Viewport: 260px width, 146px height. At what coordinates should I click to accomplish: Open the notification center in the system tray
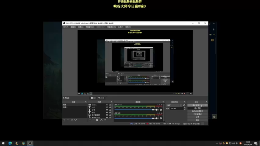coord(256,143)
